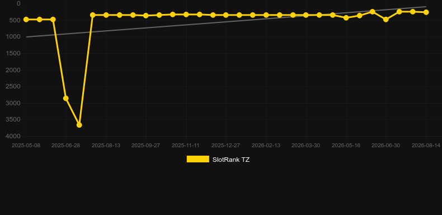Image resolution: width=442 pixels, height=215 pixels.
Task: Click the 3000 y-axis label
Action: [x=13, y=103]
